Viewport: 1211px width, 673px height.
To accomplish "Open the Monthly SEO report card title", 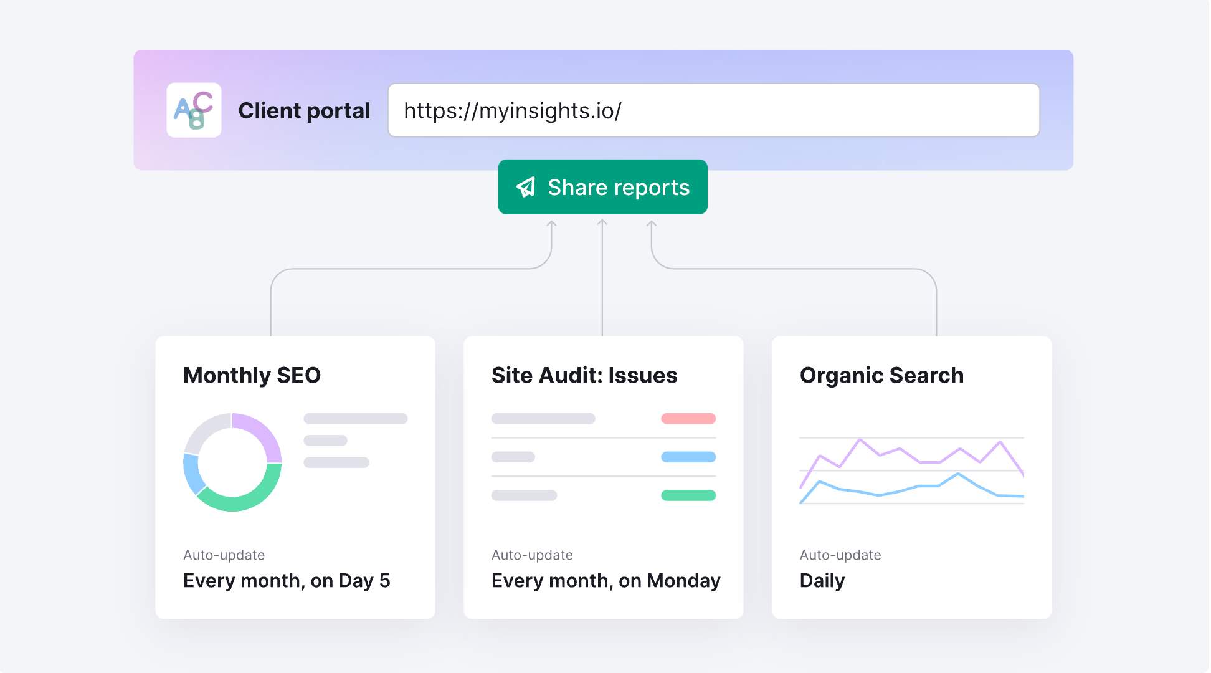I will (252, 375).
